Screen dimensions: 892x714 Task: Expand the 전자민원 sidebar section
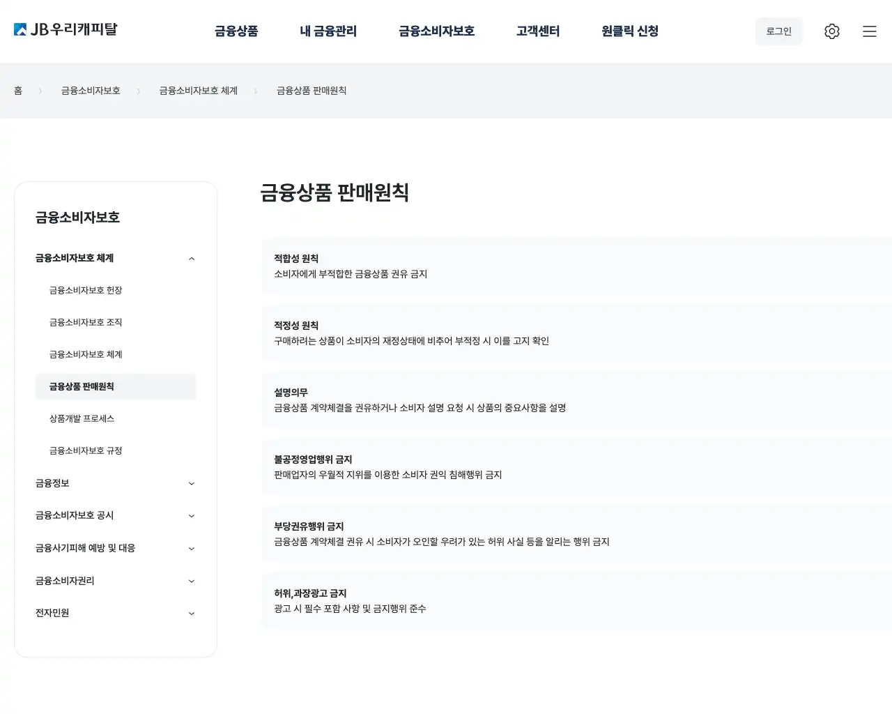point(116,613)
